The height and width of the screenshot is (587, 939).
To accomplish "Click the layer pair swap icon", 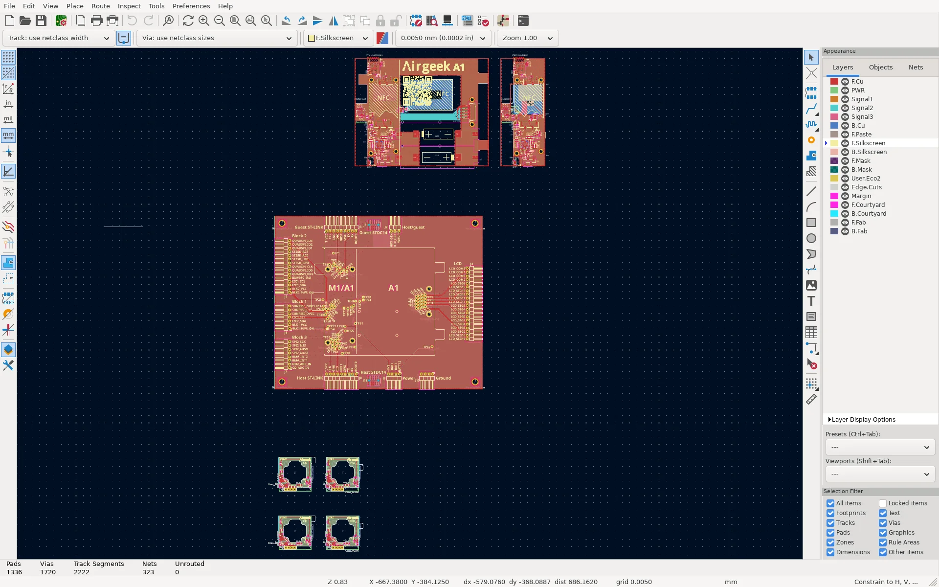I will coord(382,38).
